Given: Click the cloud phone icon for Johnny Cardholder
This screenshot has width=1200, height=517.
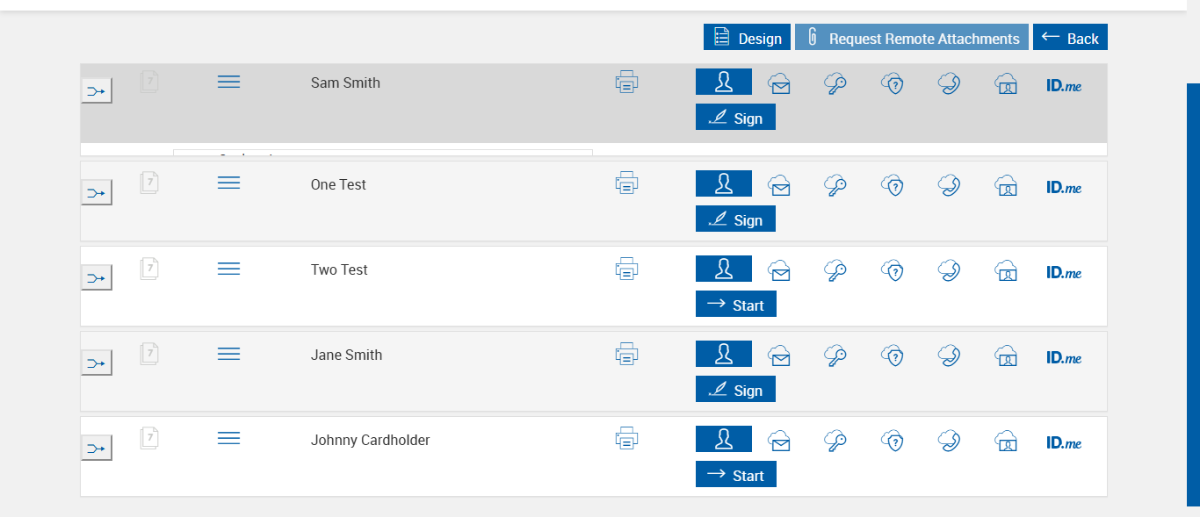Looking at the screenshot, I should coord(949,441).
